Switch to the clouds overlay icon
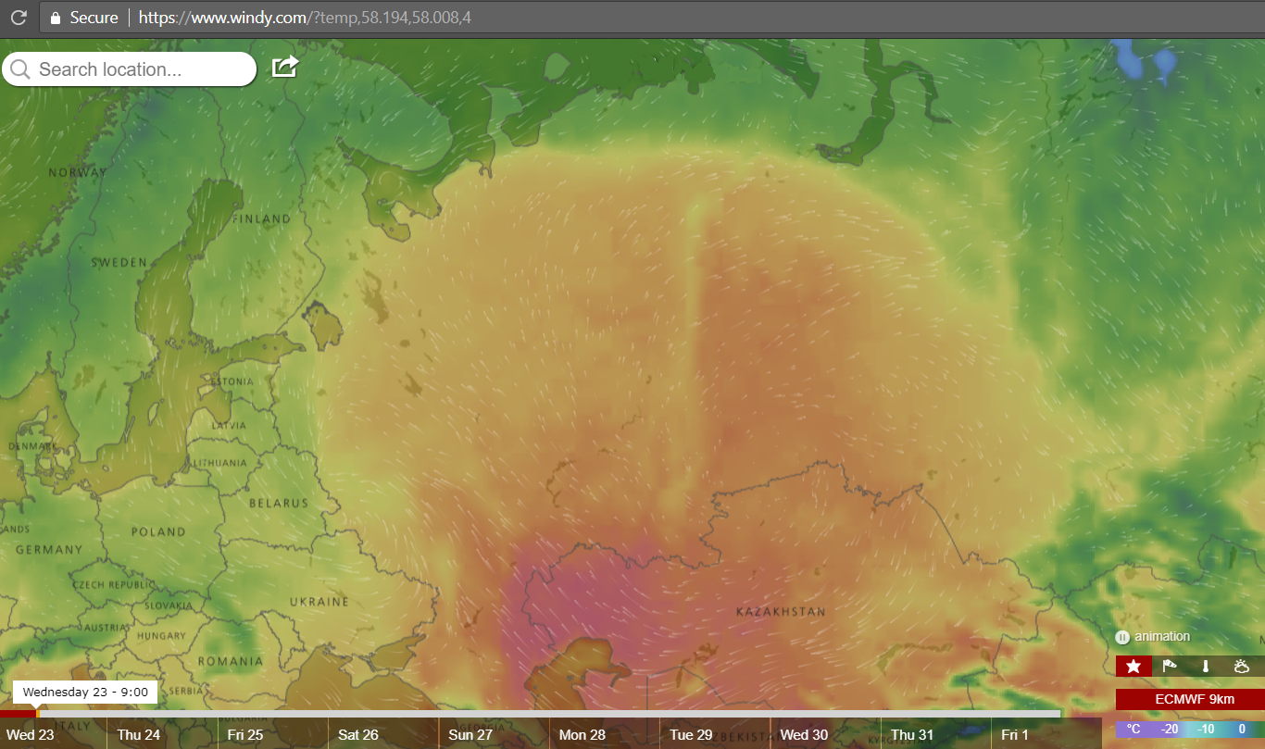The width and height of the screenshot is (1265, 749). (x=1243, y=666)
